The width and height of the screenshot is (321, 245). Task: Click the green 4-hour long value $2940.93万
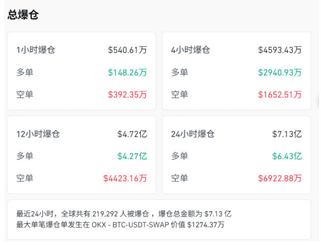(280, 73)
